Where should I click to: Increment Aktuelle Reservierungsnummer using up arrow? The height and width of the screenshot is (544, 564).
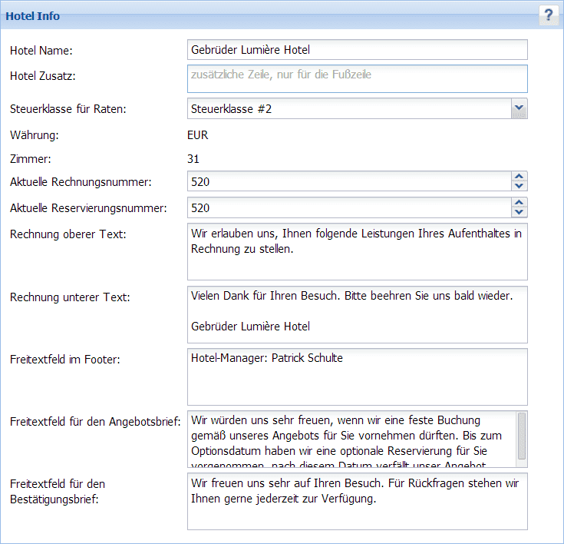519,203
